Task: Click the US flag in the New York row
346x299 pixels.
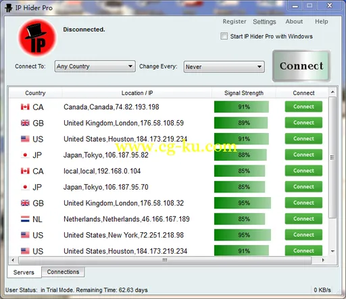Action: [25, 235]
